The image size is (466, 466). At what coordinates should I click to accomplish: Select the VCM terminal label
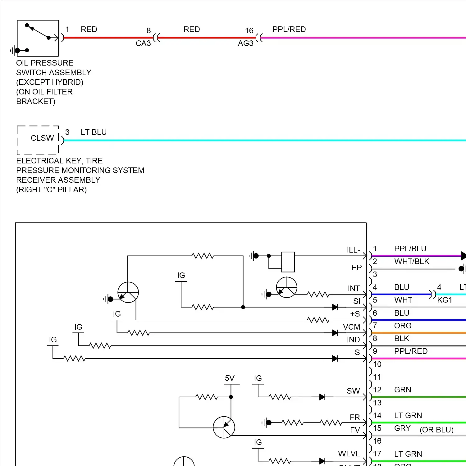tap(351, 327)
